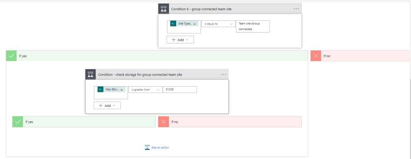Select the inner 'If no' branch header
411x159 pixels.
pos(230,122)
